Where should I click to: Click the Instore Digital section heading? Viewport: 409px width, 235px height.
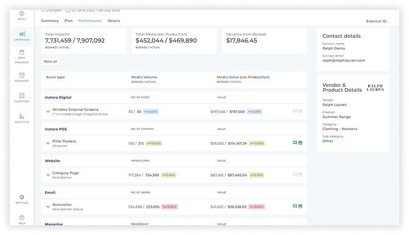58,97
